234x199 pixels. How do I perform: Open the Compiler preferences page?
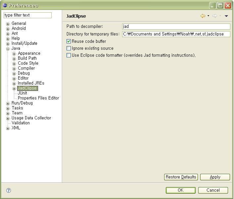pos(26,68)
